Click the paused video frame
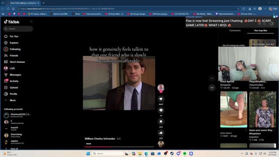Screen dimensions: 279x157 point(119,83)
